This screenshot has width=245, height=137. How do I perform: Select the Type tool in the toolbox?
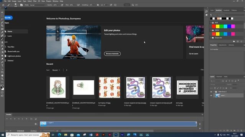pyautogui.click(x=2, y=65)
